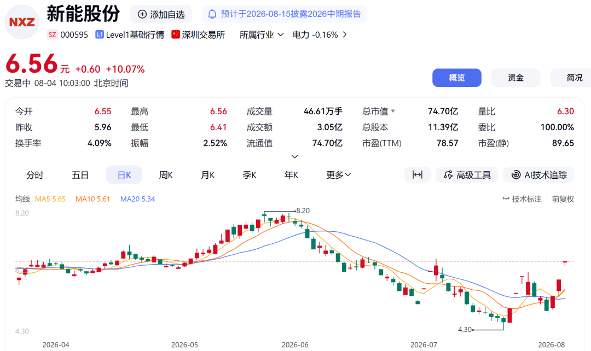591x351 pixels.
Task: Open the 资金 section
Action: (x=515, y=78)
